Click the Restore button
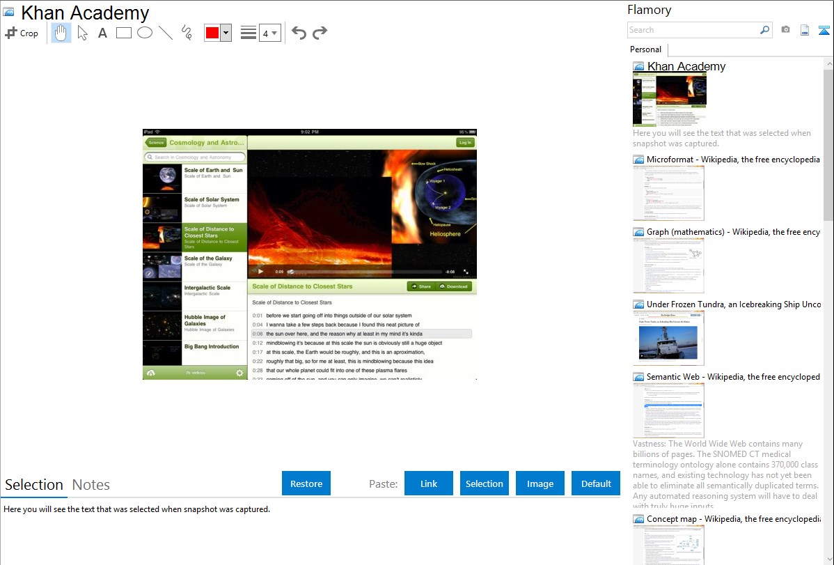 (x=306, y=483)
